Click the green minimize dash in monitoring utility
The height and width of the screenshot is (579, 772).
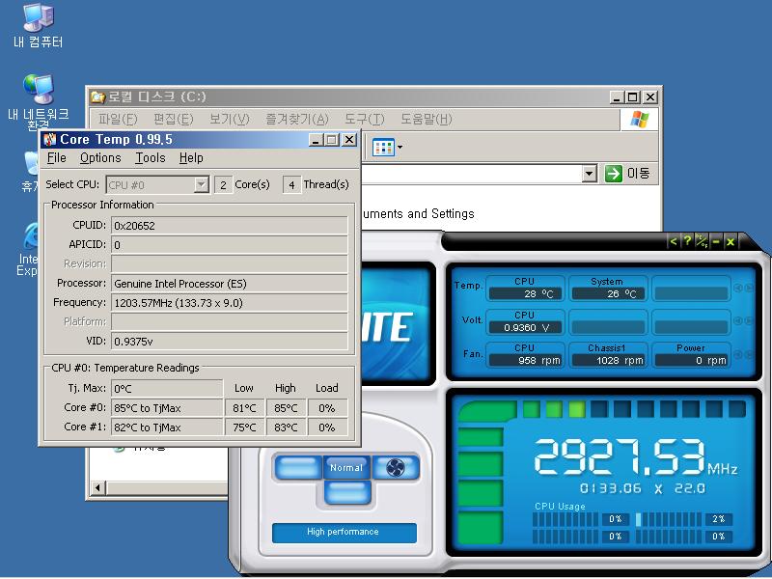click(716, 242)
